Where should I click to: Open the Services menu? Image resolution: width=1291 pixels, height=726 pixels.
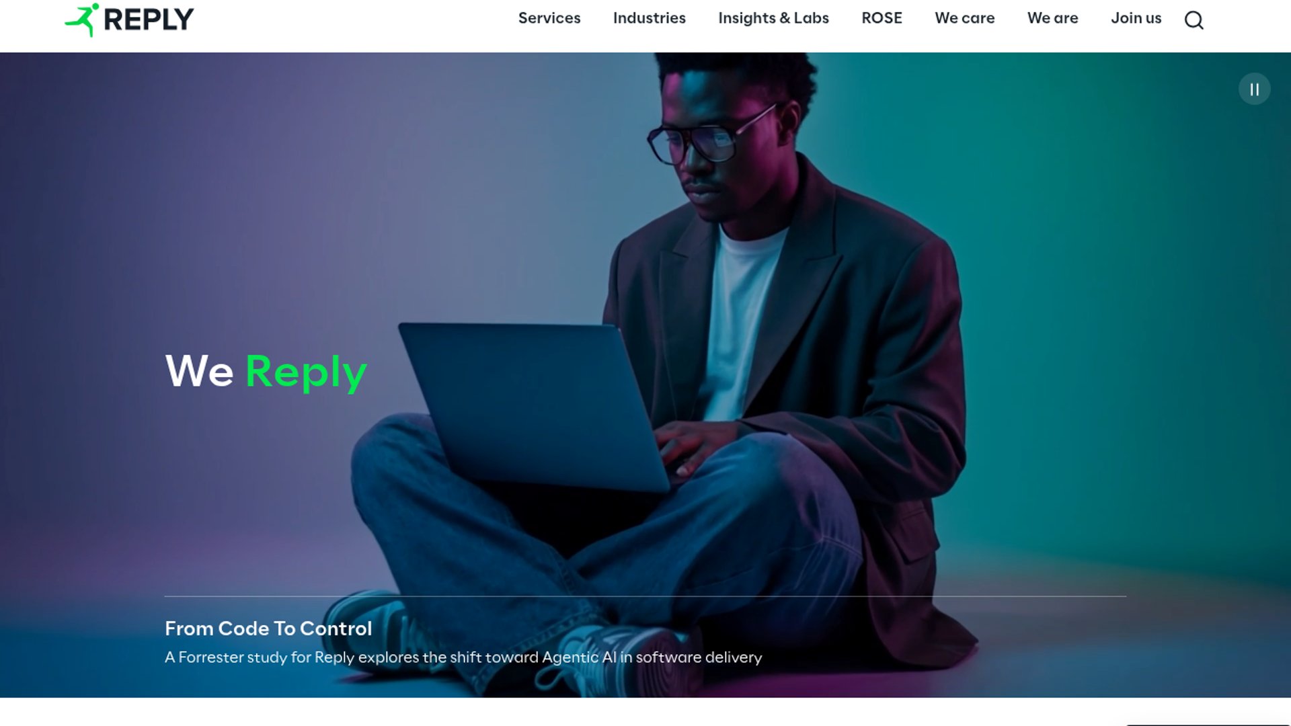click(x=549, y=18)
